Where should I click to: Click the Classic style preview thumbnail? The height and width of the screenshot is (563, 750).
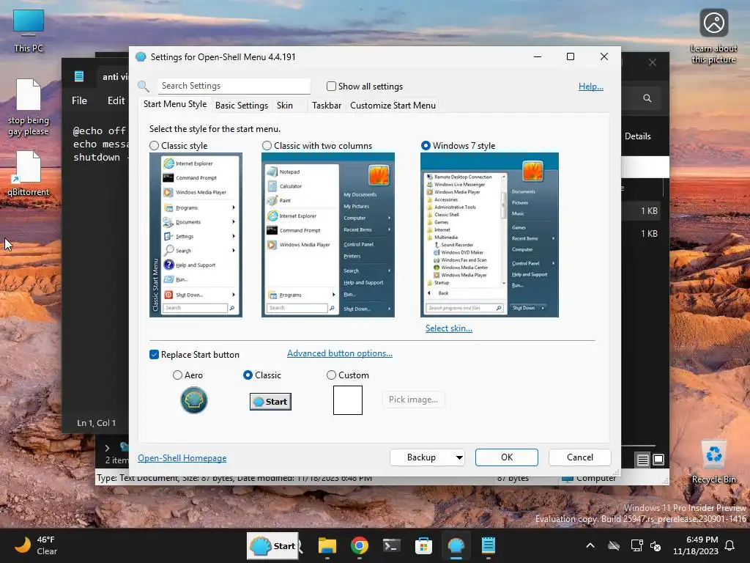[196, 235]
